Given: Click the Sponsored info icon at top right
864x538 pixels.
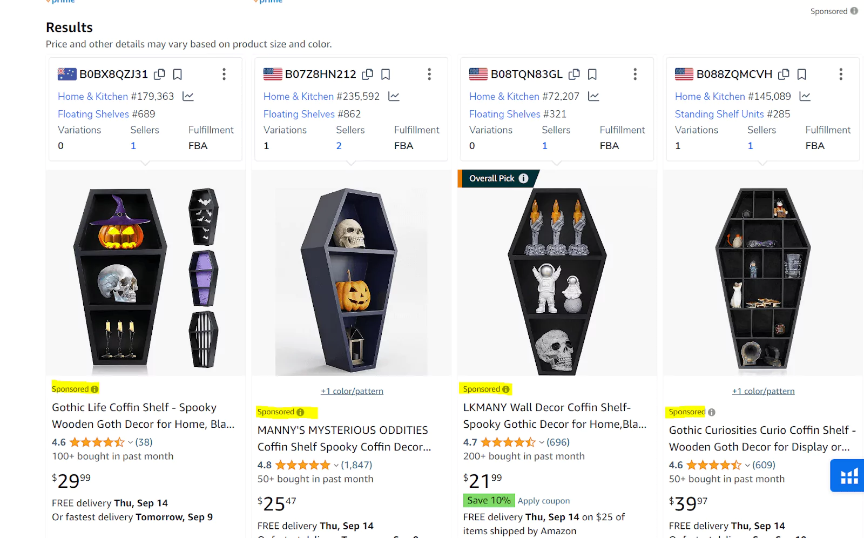Looking at the screenshot, I should [854, 11].
